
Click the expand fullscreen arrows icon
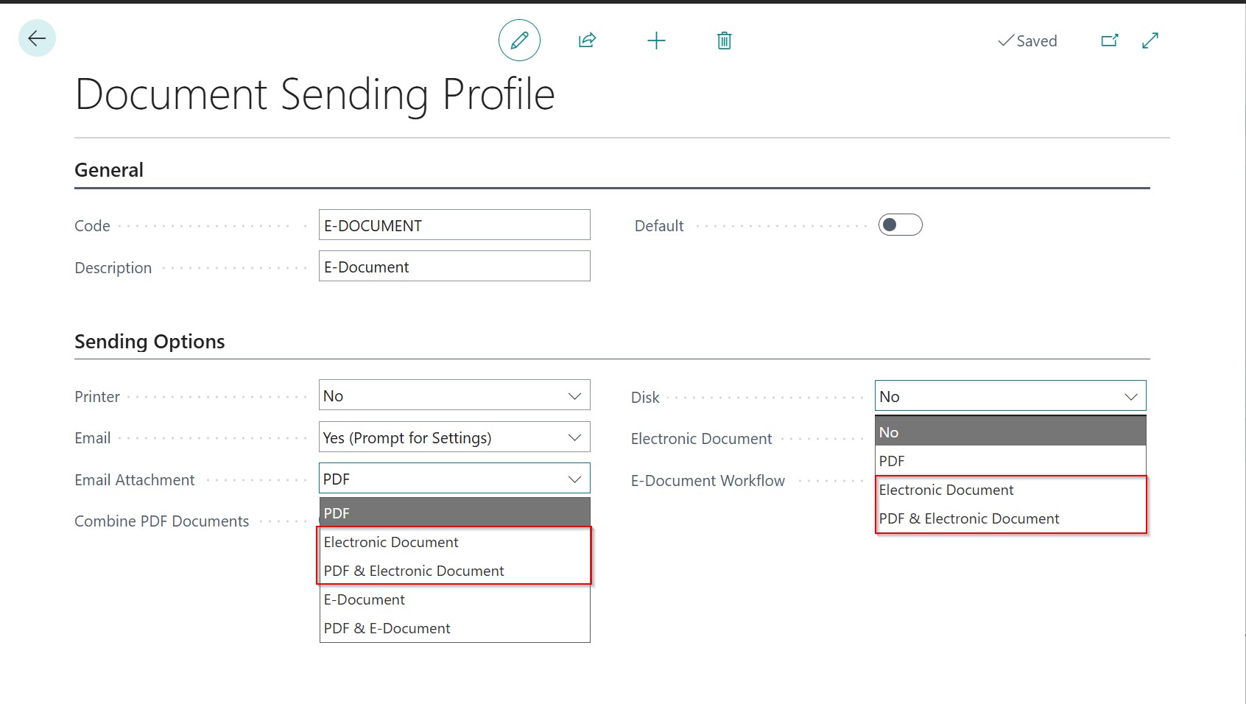1150,41
